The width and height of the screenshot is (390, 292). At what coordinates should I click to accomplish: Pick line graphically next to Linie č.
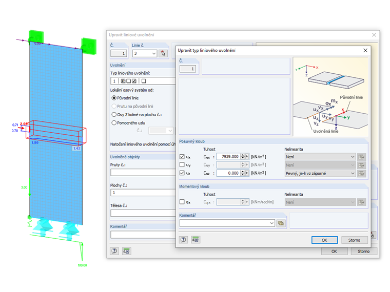163,53
